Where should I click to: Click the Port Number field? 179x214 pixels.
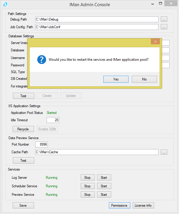[41, 144]
